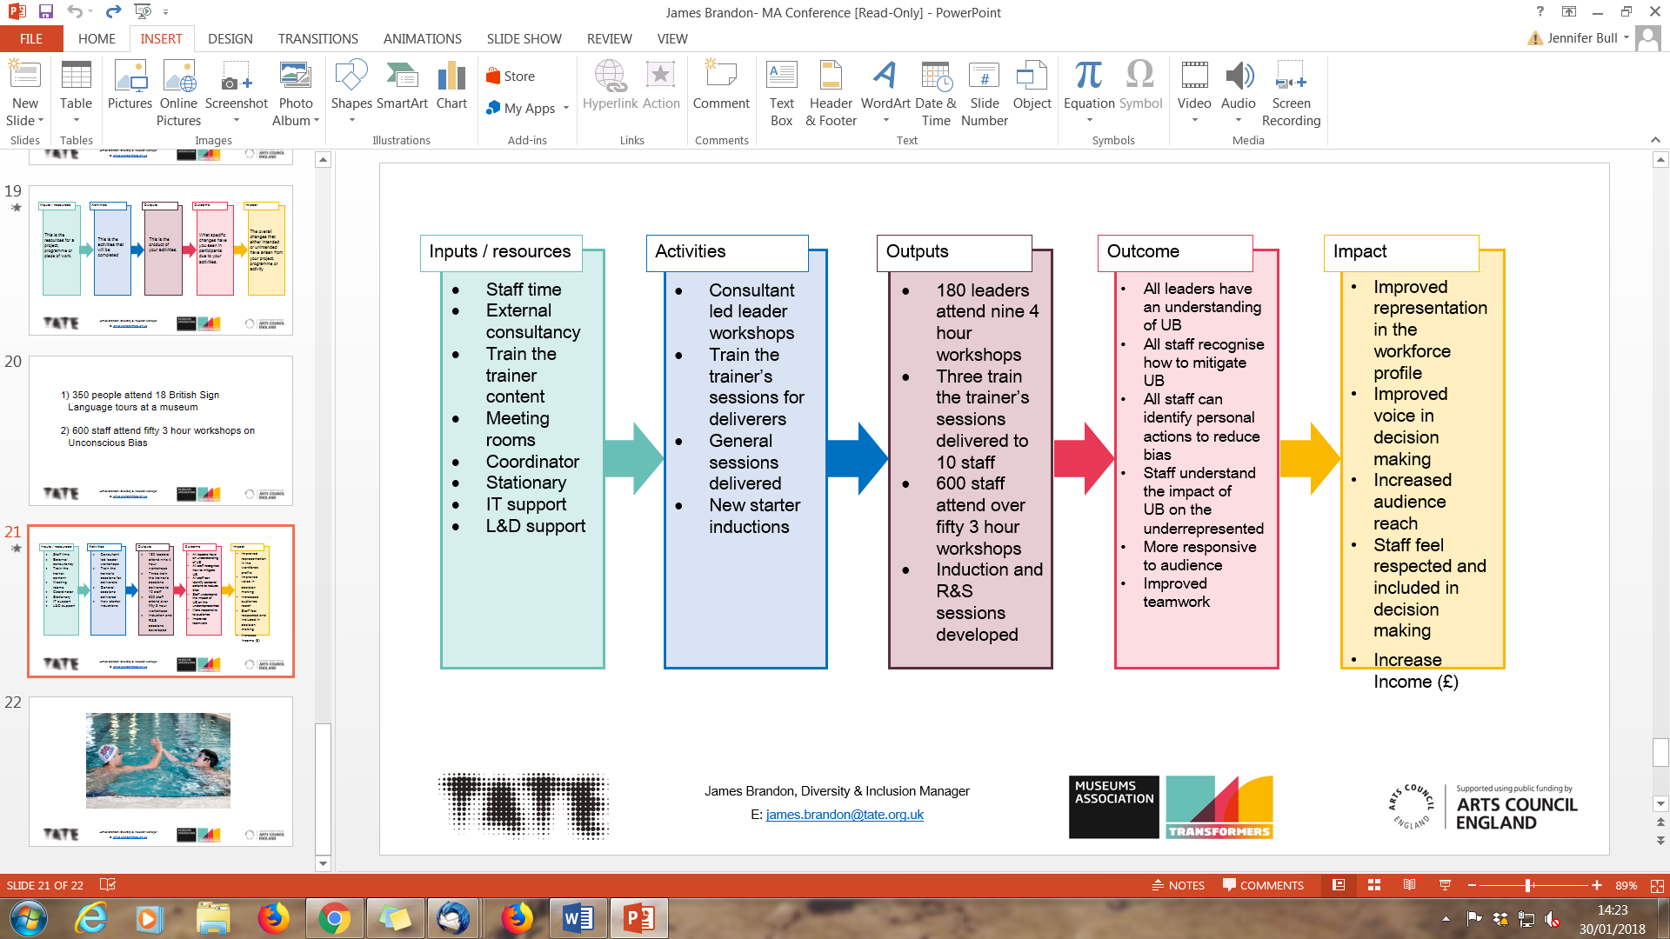Open the Office Store add-ins
The width and height of the screenshot is (1670, 939).
coord(511,77)
